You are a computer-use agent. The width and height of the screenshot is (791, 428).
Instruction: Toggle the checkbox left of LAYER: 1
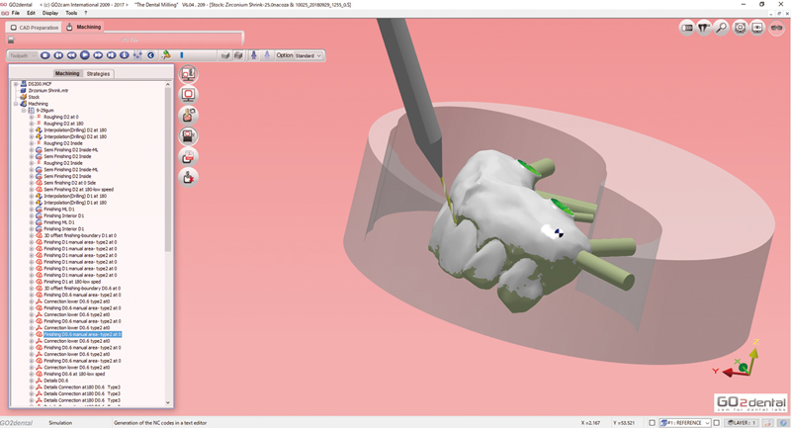coord(716,423)
